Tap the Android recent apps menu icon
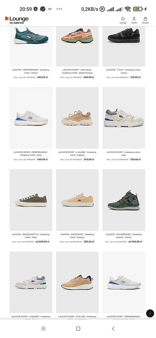 tap(43, 328)
